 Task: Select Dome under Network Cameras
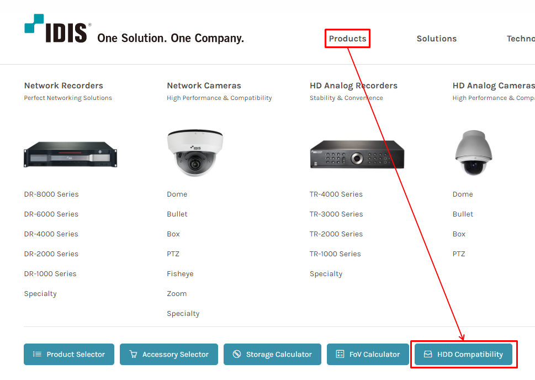point(177,194)
